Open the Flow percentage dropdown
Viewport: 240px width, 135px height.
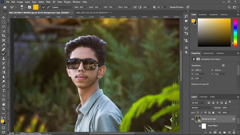130,7
